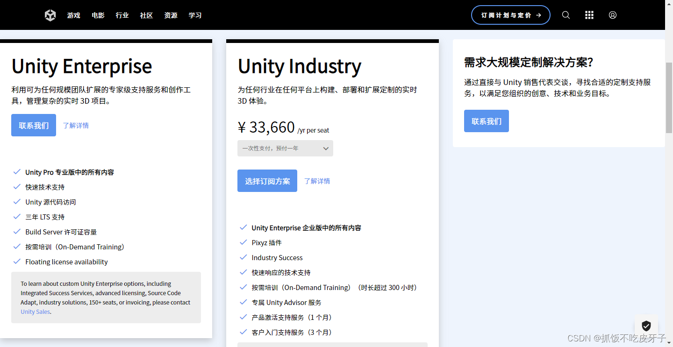673x347 pixels.
Task: Click the 订阅计划与定价 button
Action: tap(511, 15)
